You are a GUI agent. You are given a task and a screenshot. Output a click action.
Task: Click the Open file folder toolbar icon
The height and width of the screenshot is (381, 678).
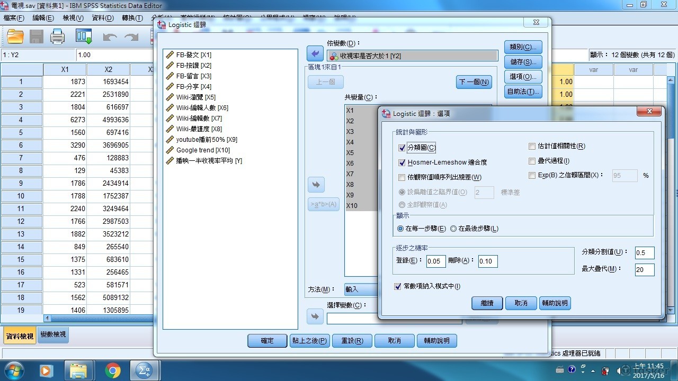pyautogui.click(x=15, y=37)
